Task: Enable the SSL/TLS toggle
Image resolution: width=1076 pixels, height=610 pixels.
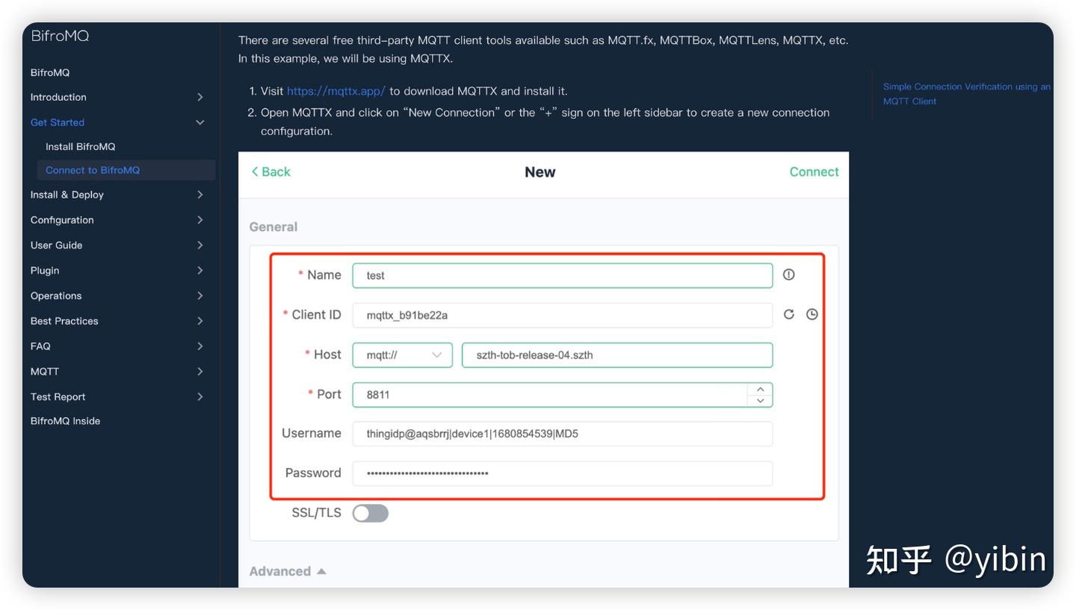Action: pyautogui.click(x=371, y=513)
